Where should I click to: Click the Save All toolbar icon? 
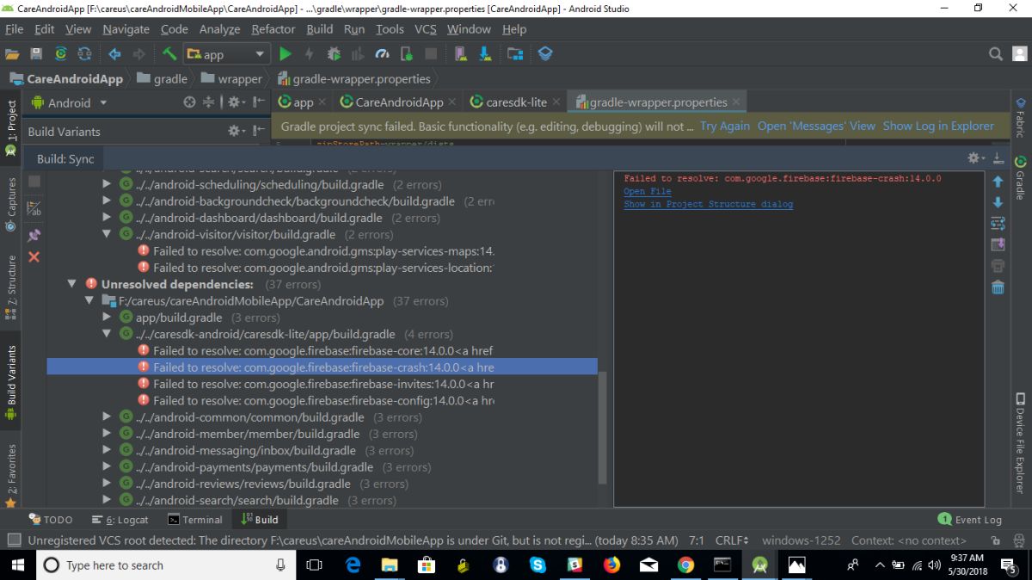(x=36, y=53)
